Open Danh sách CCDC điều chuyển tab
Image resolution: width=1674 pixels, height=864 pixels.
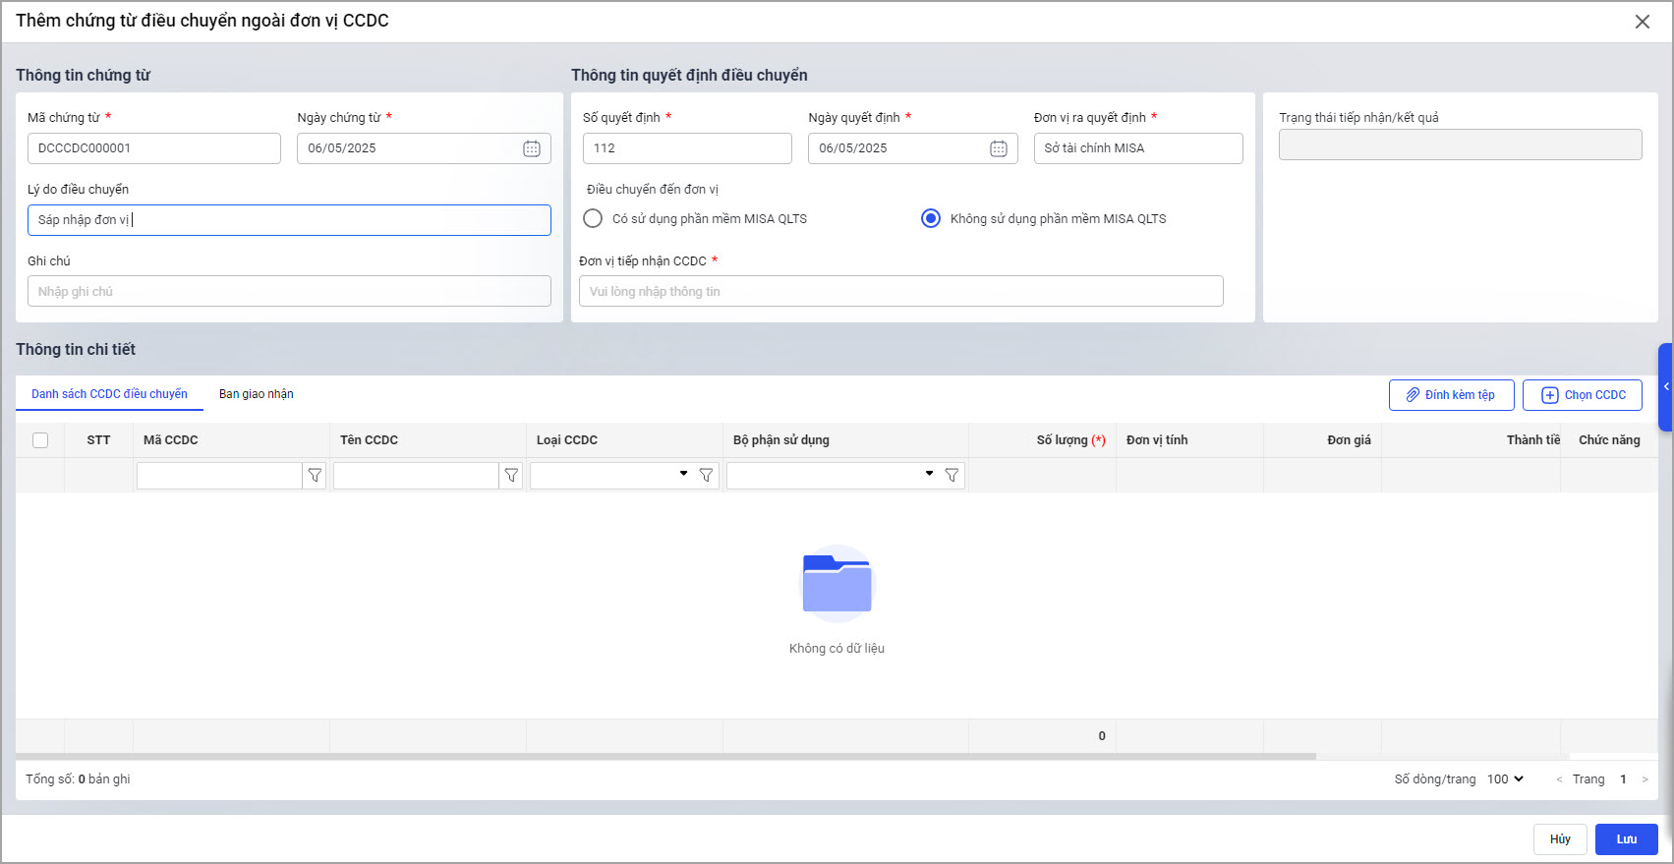[109, 394]
